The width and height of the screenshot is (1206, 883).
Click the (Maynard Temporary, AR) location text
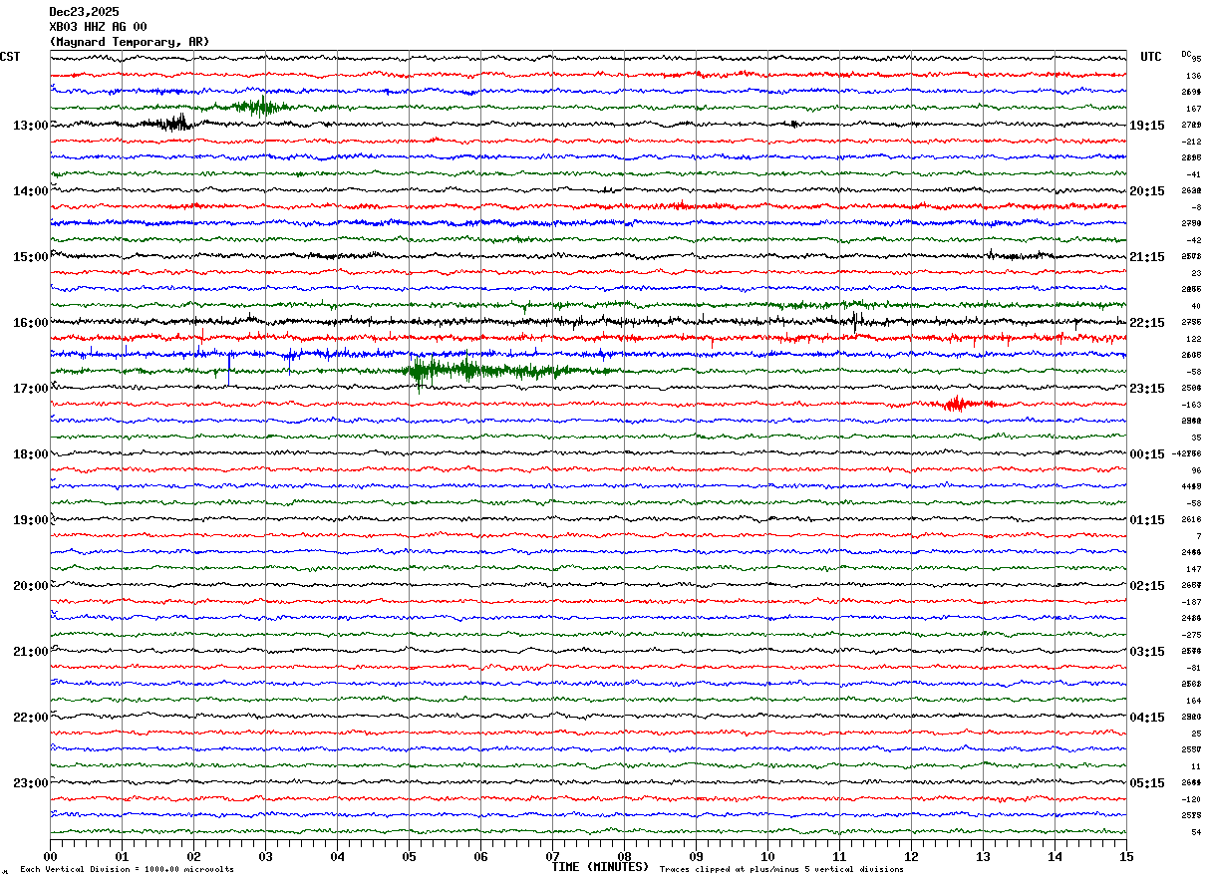click(x=129, y=42)
